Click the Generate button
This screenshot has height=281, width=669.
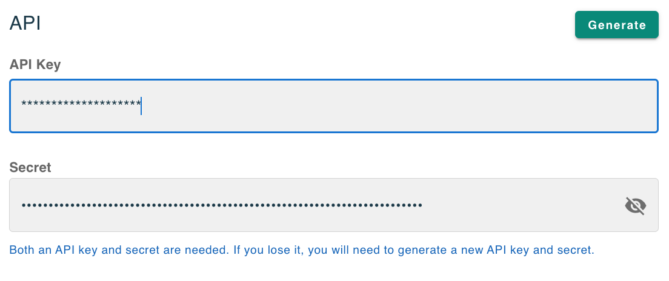point(616,25)
